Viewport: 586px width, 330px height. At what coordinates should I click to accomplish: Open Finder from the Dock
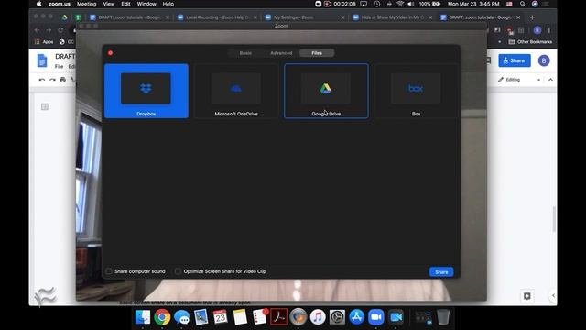(x=143, y=317)
